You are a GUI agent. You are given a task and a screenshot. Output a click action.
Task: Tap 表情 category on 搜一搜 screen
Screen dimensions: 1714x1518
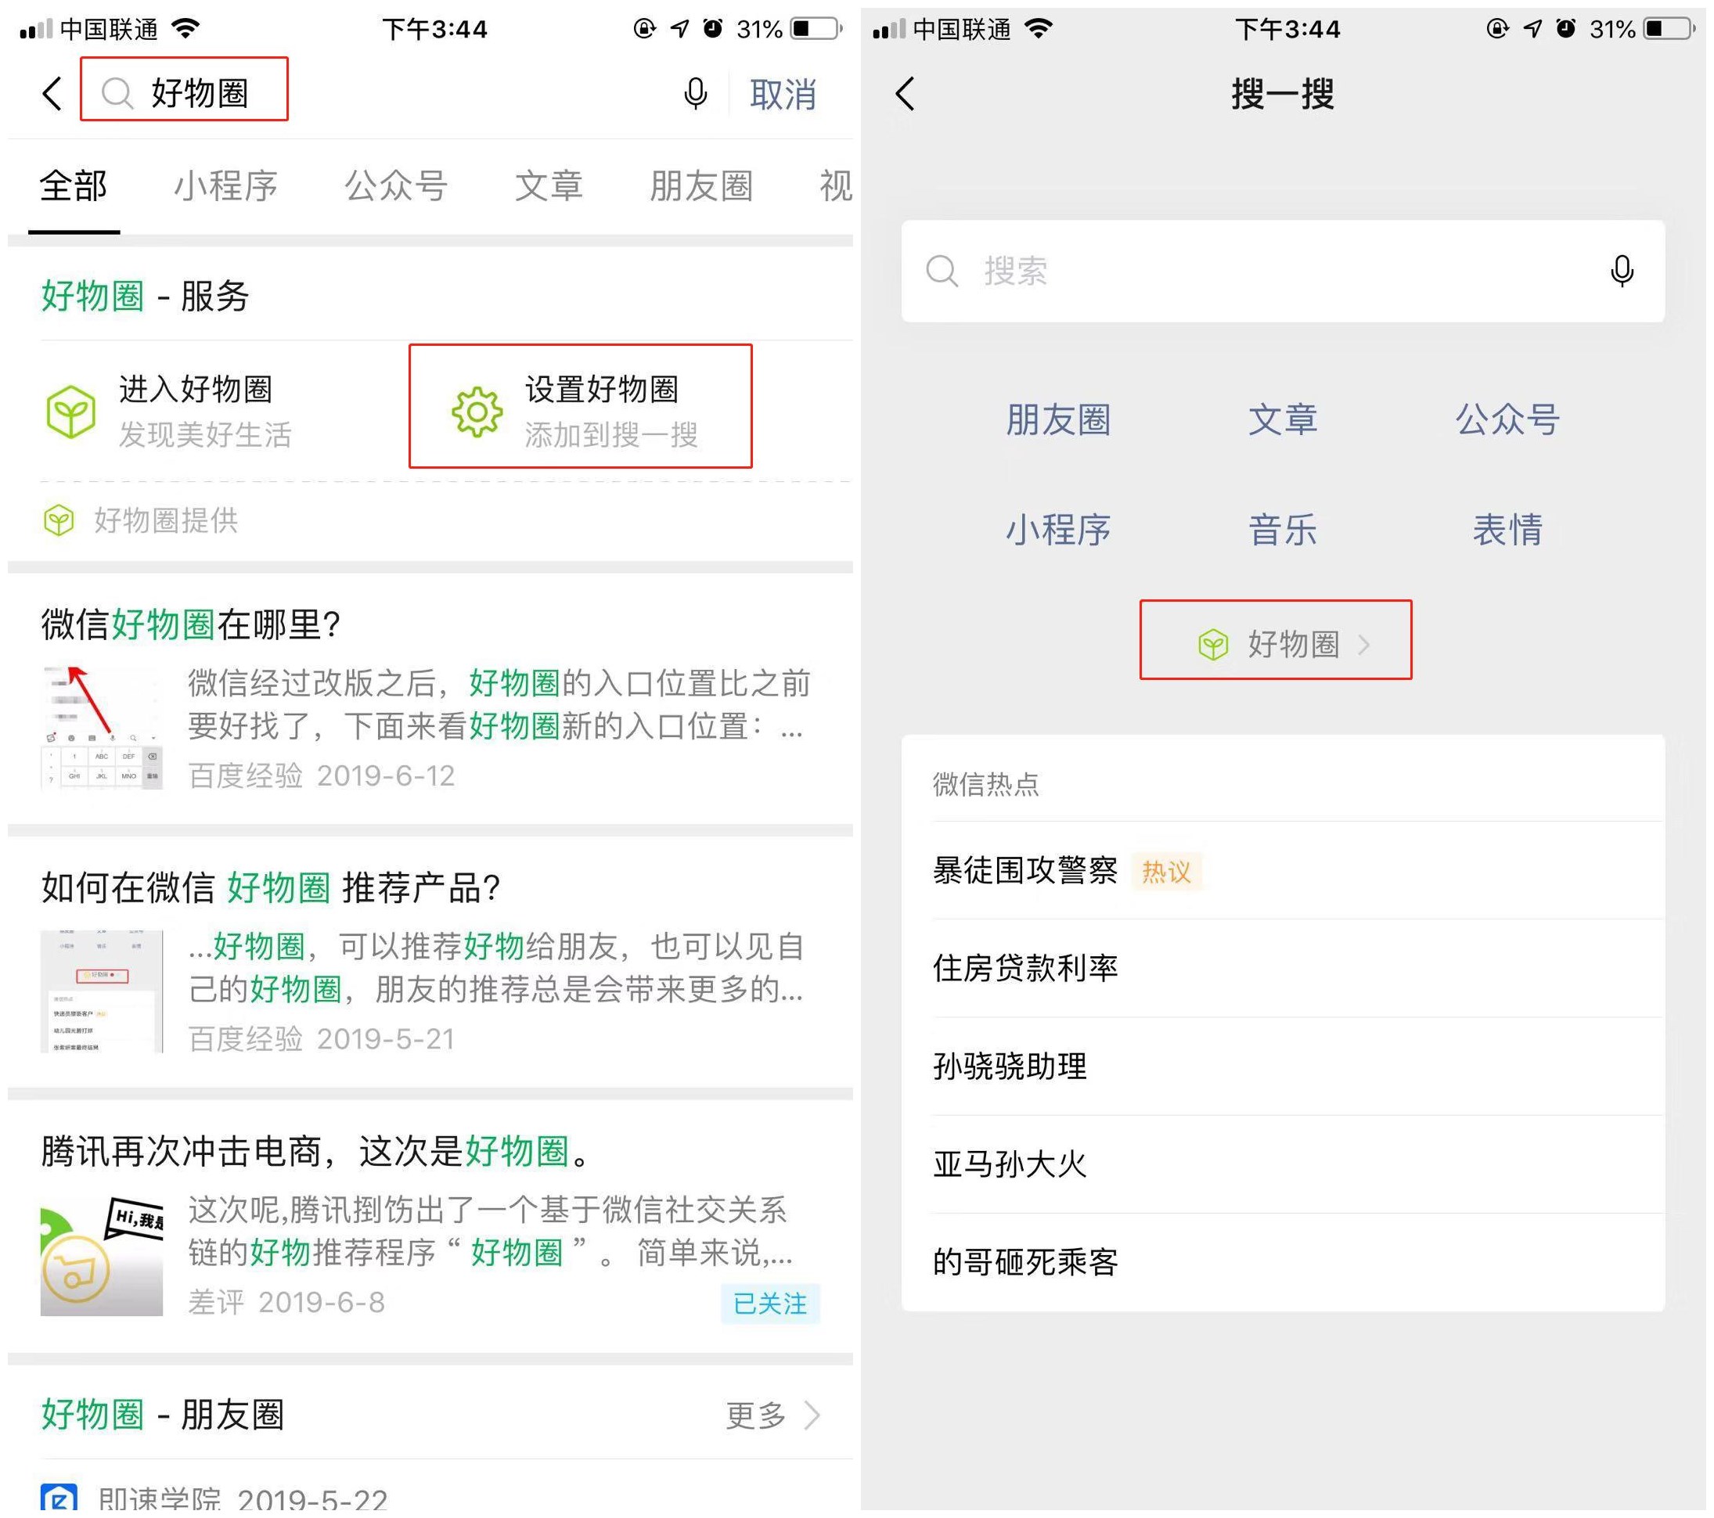(x=1507, y=530)
